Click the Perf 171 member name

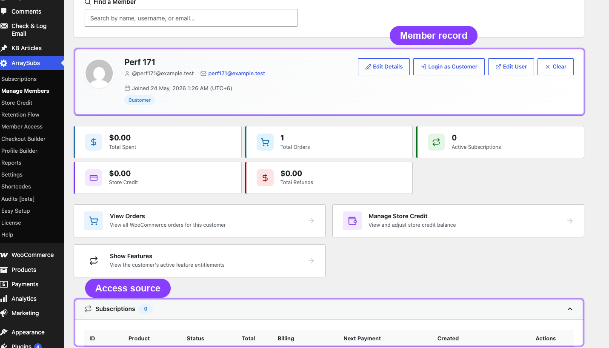[x=140, y=62]
